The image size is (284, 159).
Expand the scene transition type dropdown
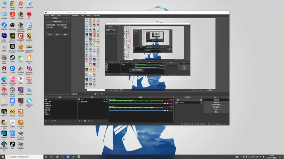[x=187, y=100]
